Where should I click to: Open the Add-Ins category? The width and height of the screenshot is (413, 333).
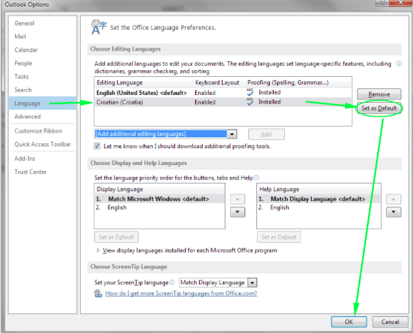25,159
